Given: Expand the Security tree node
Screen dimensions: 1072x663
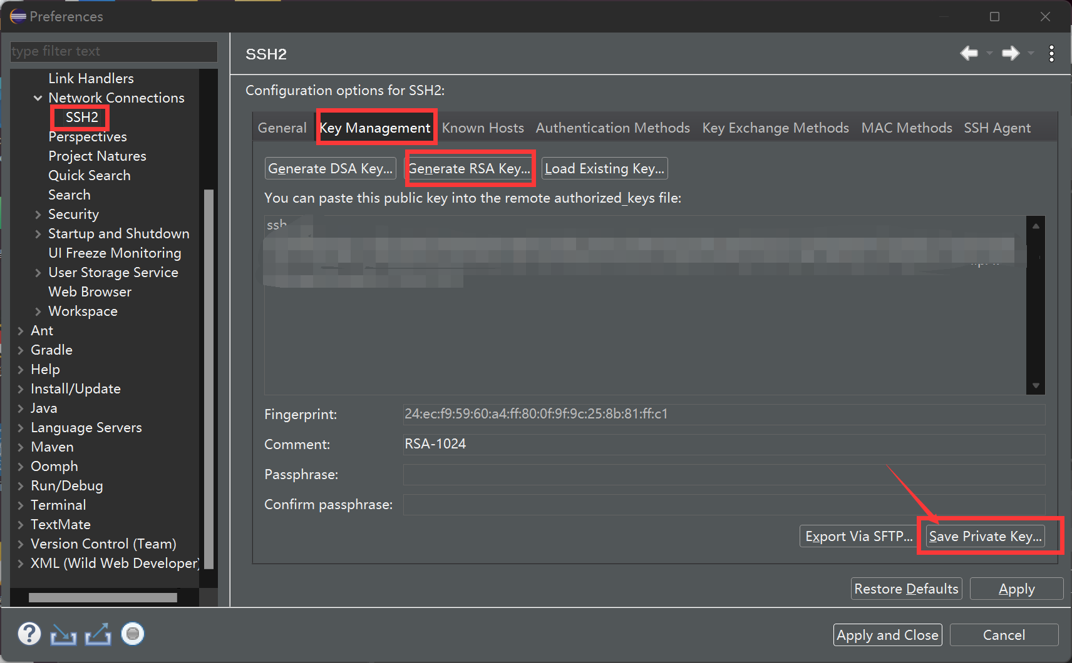Looking at the screenshot, I should click(x=38, y=215).
